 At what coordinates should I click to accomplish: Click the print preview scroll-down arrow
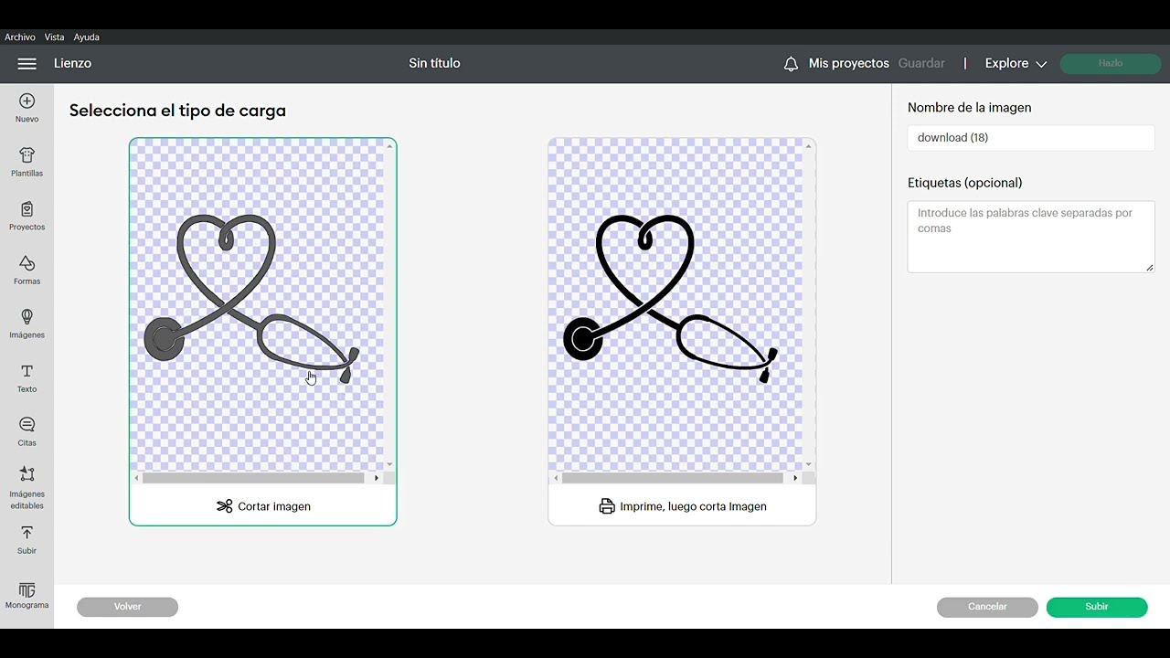click(809, 464)
